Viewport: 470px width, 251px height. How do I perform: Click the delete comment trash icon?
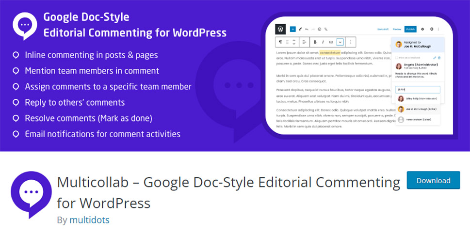point(439,58)
